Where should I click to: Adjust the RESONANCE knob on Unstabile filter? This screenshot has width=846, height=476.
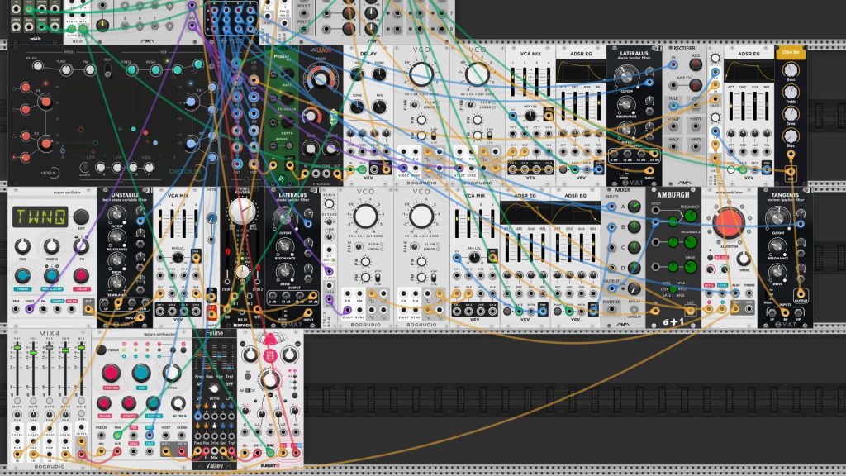click(116, 237)
